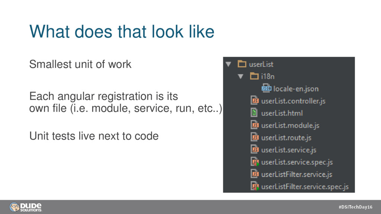Click the JS icon beside userList.module.js
This screenshot has height=214, width=381.
point(254,125)
